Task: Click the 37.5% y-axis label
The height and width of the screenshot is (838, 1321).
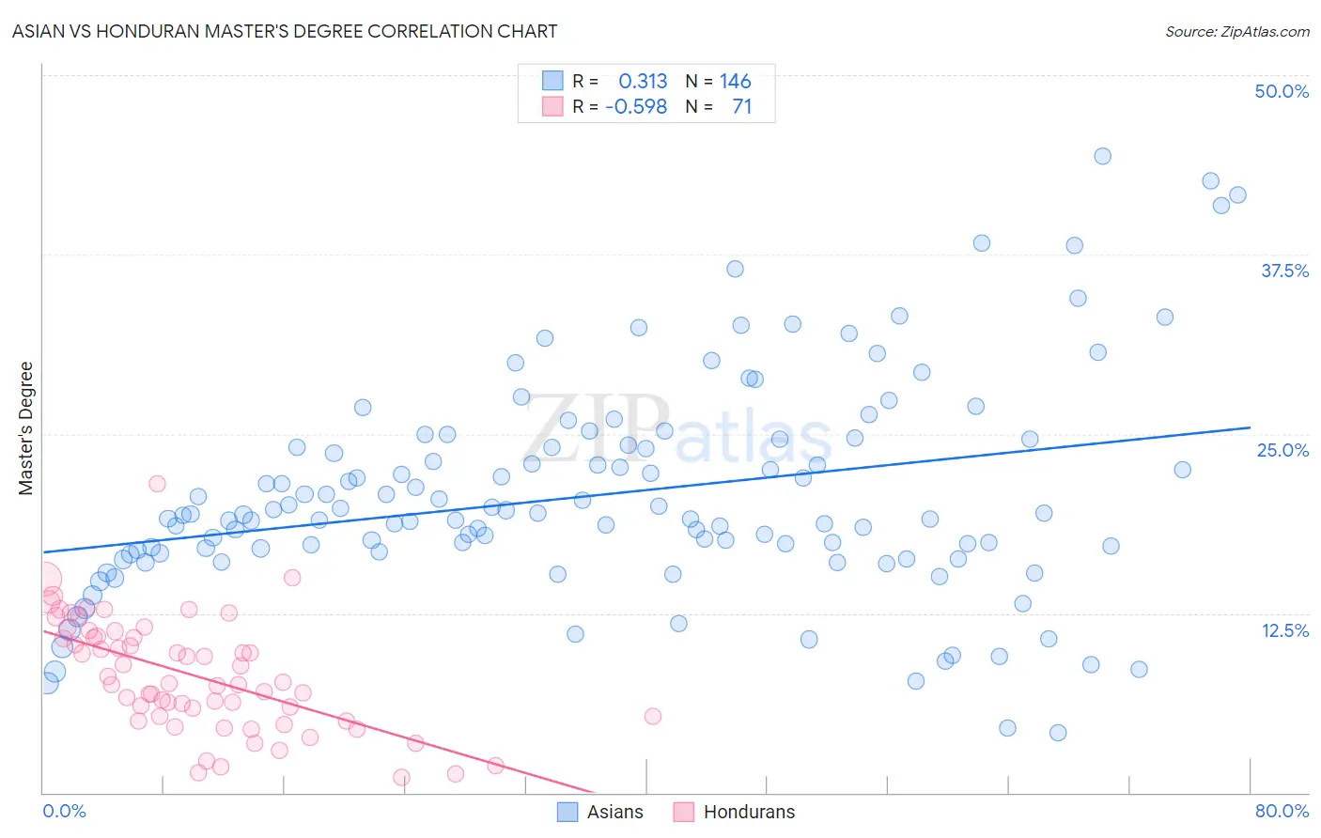Action: pyautogui.click(x=1284, y=271)
